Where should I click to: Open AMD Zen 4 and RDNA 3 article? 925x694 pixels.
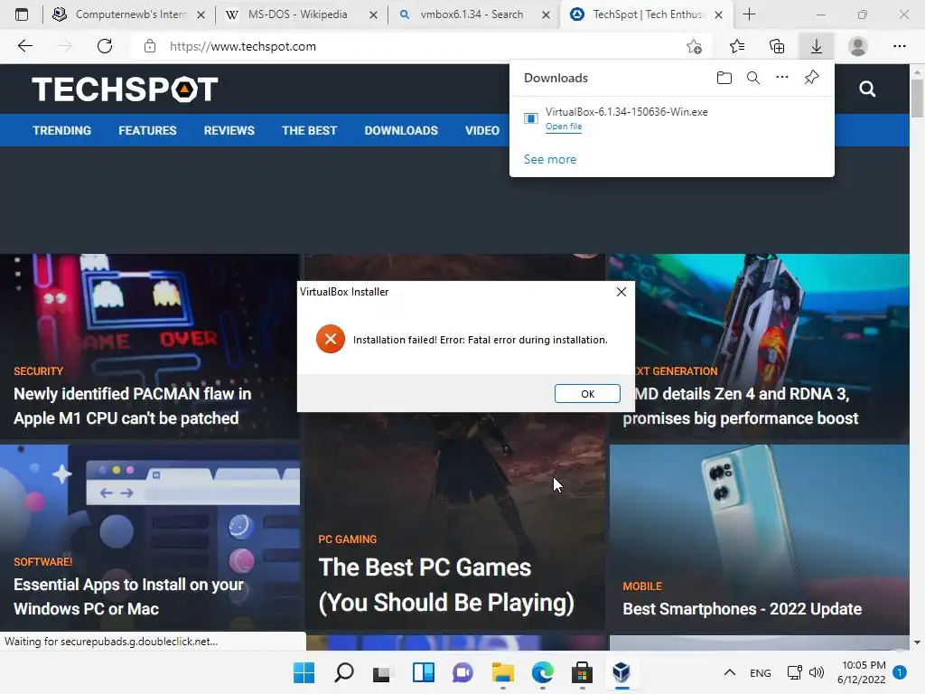(x=741, y=406)
